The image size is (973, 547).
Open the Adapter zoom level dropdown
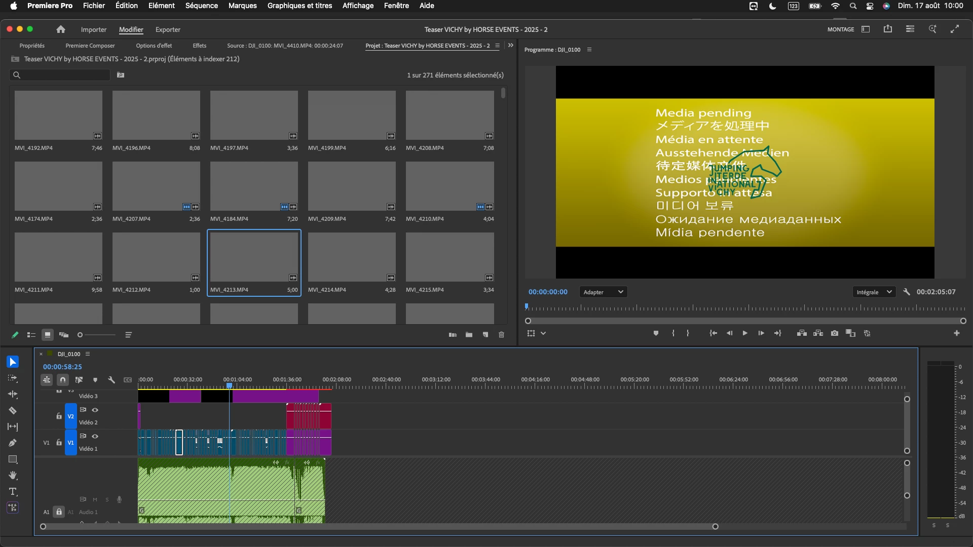(x=603, y=292)
